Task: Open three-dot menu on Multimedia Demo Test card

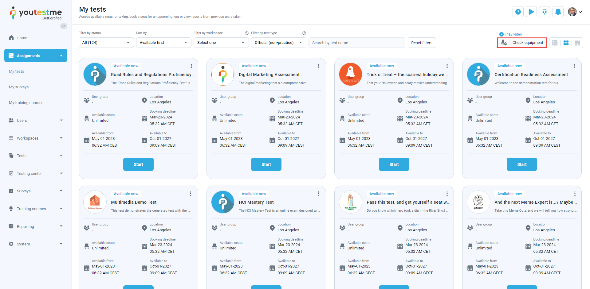Action: pyautogui.click(x=191, y=194)
